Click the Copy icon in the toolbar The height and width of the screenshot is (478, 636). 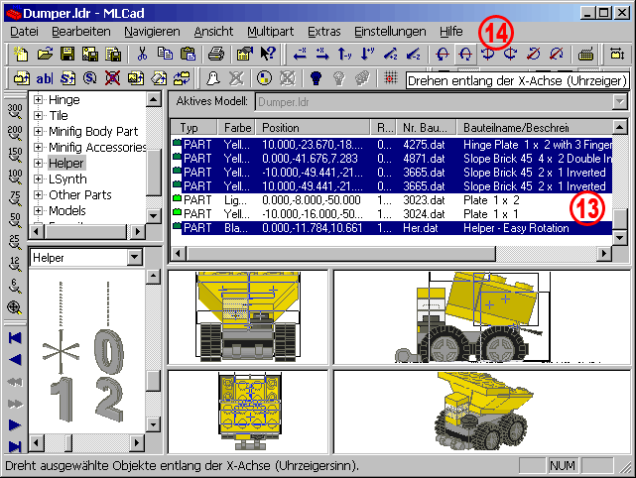tap(165, 54)
